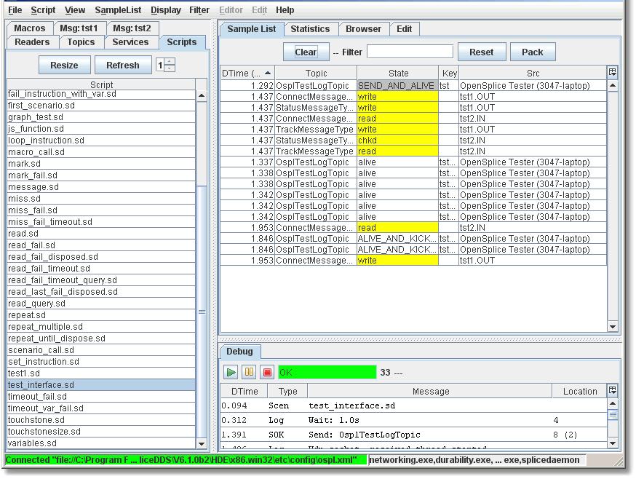Select script variables.sd
The width and height of the screenshot is (636, 479).
point(101,443)
